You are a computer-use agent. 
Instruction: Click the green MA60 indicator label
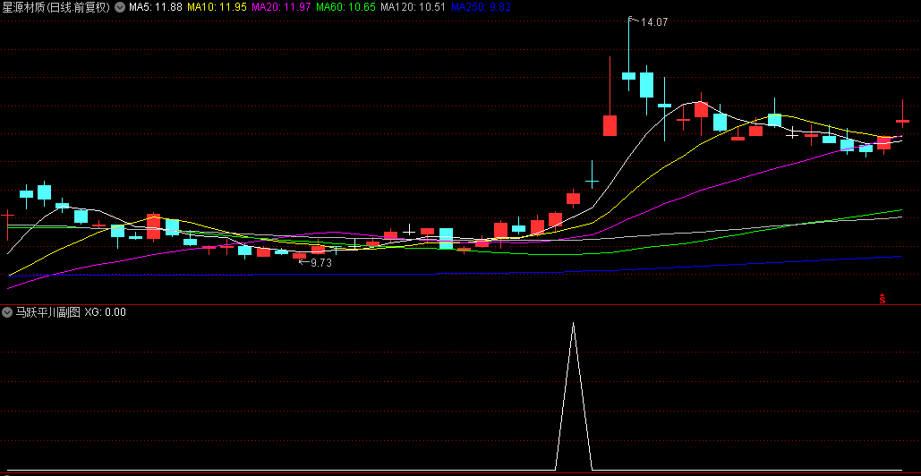(x=345, y=7)
